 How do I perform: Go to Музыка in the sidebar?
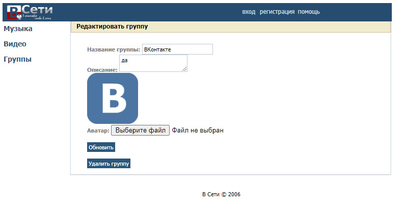[18, 29]
